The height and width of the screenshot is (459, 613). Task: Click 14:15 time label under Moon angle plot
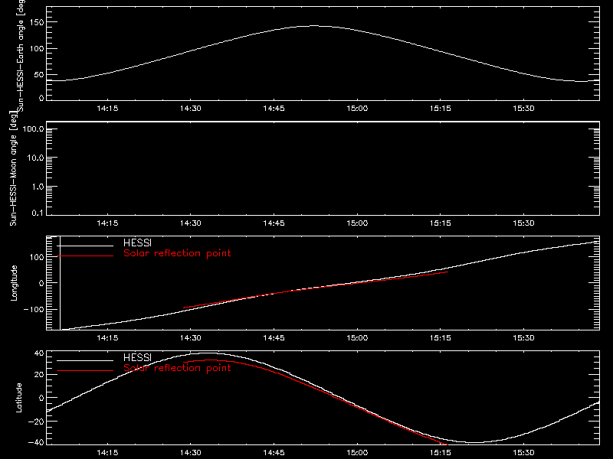point(107,223)
